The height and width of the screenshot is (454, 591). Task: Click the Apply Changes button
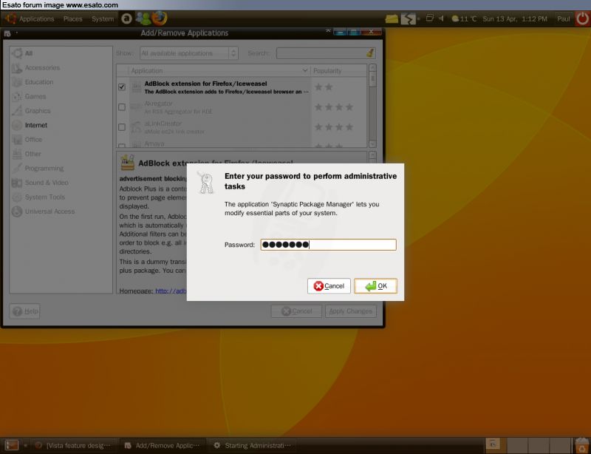click(x=350, y=311)
